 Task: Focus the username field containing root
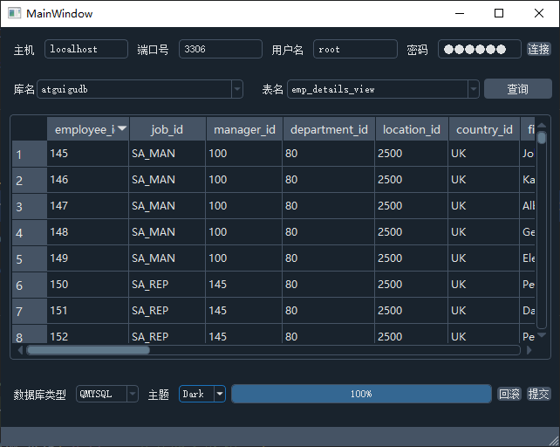click(x=355, y=49)
